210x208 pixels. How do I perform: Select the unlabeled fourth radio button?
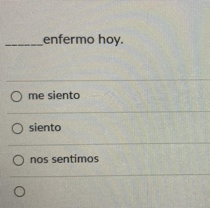(x=20, y=191)
